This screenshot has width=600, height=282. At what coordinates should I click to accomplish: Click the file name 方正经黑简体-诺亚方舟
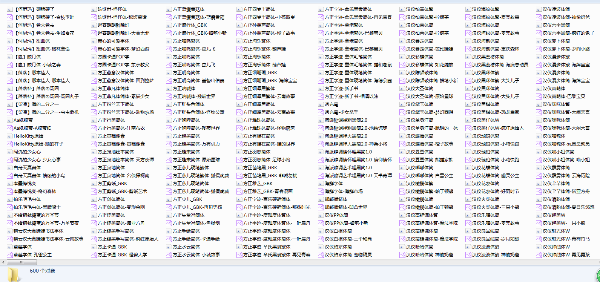[121, 223]
